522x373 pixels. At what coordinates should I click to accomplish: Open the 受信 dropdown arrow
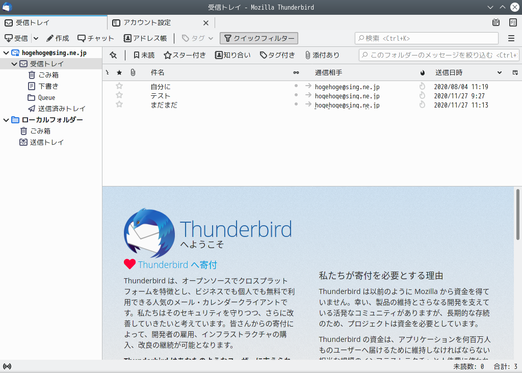pyautogui.click(x=36, y=38)
